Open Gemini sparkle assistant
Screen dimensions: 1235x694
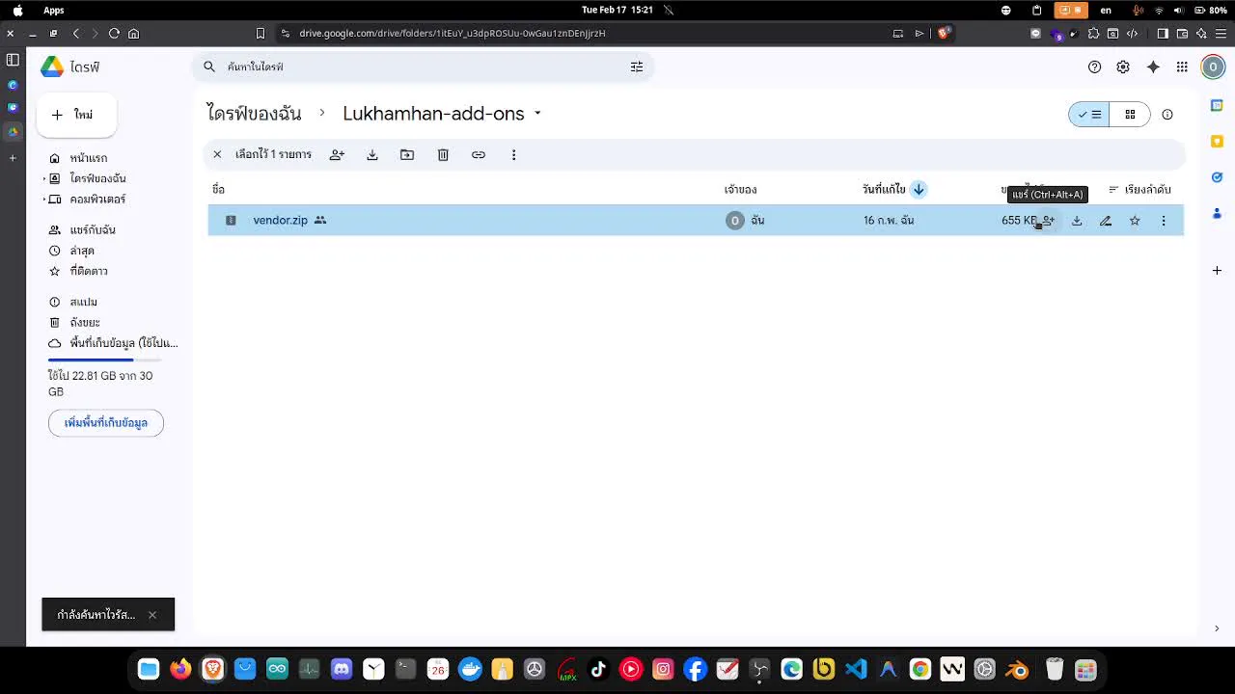1153,67
